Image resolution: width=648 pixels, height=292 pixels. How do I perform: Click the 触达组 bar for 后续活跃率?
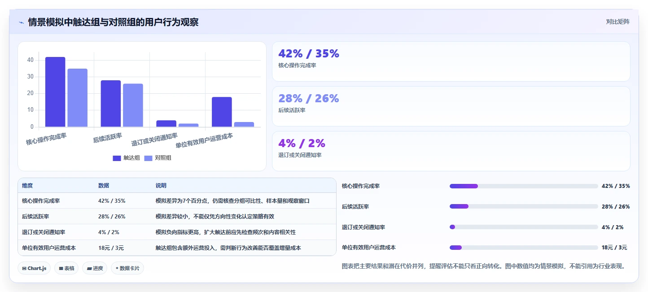pos(110,104)
